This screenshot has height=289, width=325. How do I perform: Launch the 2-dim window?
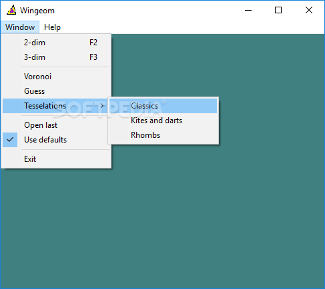coord(56,43)
